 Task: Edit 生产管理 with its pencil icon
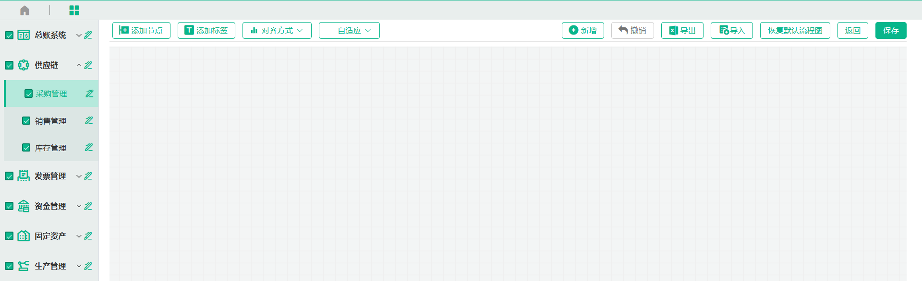pyautogui.click(x=88, y=266)
